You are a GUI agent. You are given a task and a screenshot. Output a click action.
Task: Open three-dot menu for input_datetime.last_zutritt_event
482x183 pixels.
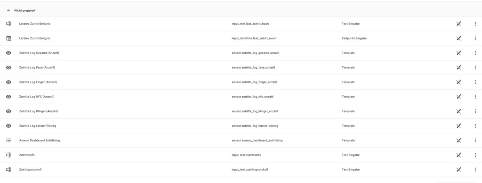(x=475, y=38)
